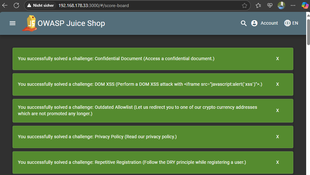The image size is (310, 175).
Task: Click the OWASP Juice Shop title link
Action: [71, 23]
